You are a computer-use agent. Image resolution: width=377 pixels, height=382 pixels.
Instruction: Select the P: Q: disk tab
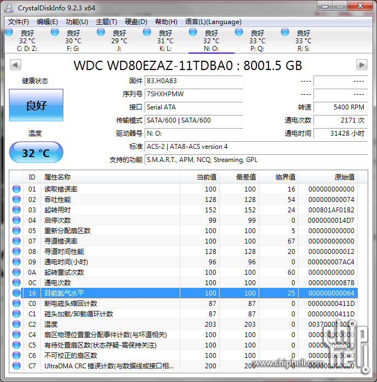coord(257,40)
